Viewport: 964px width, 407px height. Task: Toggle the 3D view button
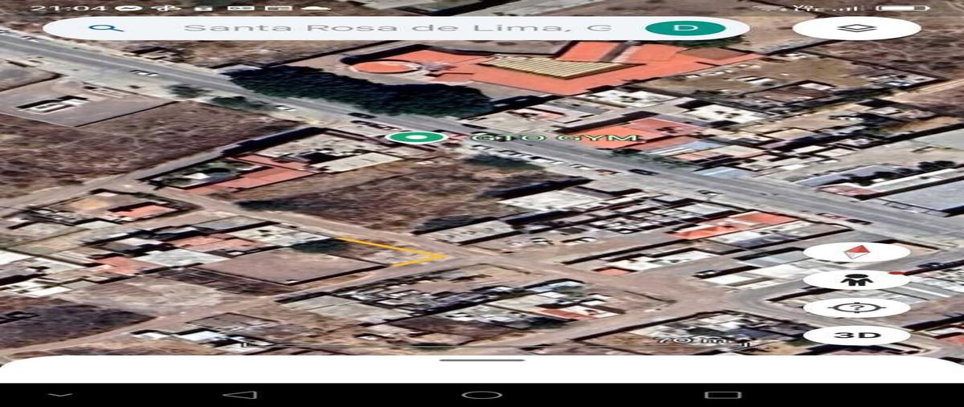tap(856, 335)
